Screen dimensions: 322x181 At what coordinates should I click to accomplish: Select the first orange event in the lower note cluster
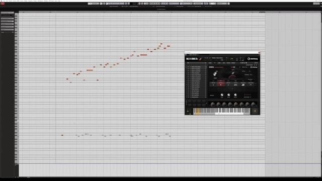tap(62, 135)
